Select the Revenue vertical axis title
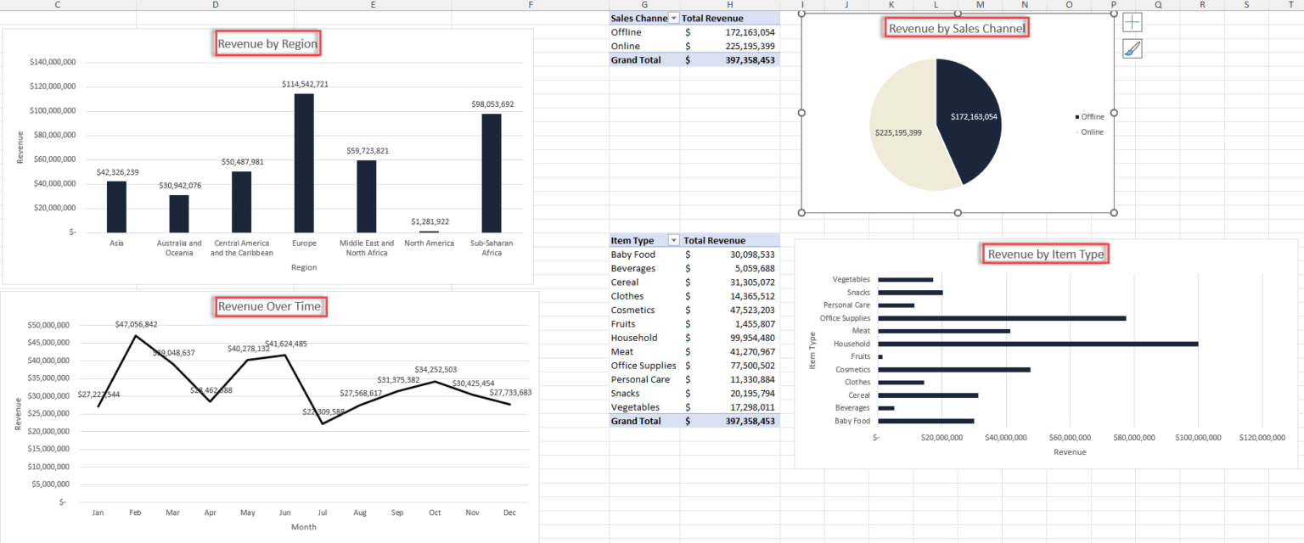Viewport: 1304px width, 543px height. (x=19, y=148)
